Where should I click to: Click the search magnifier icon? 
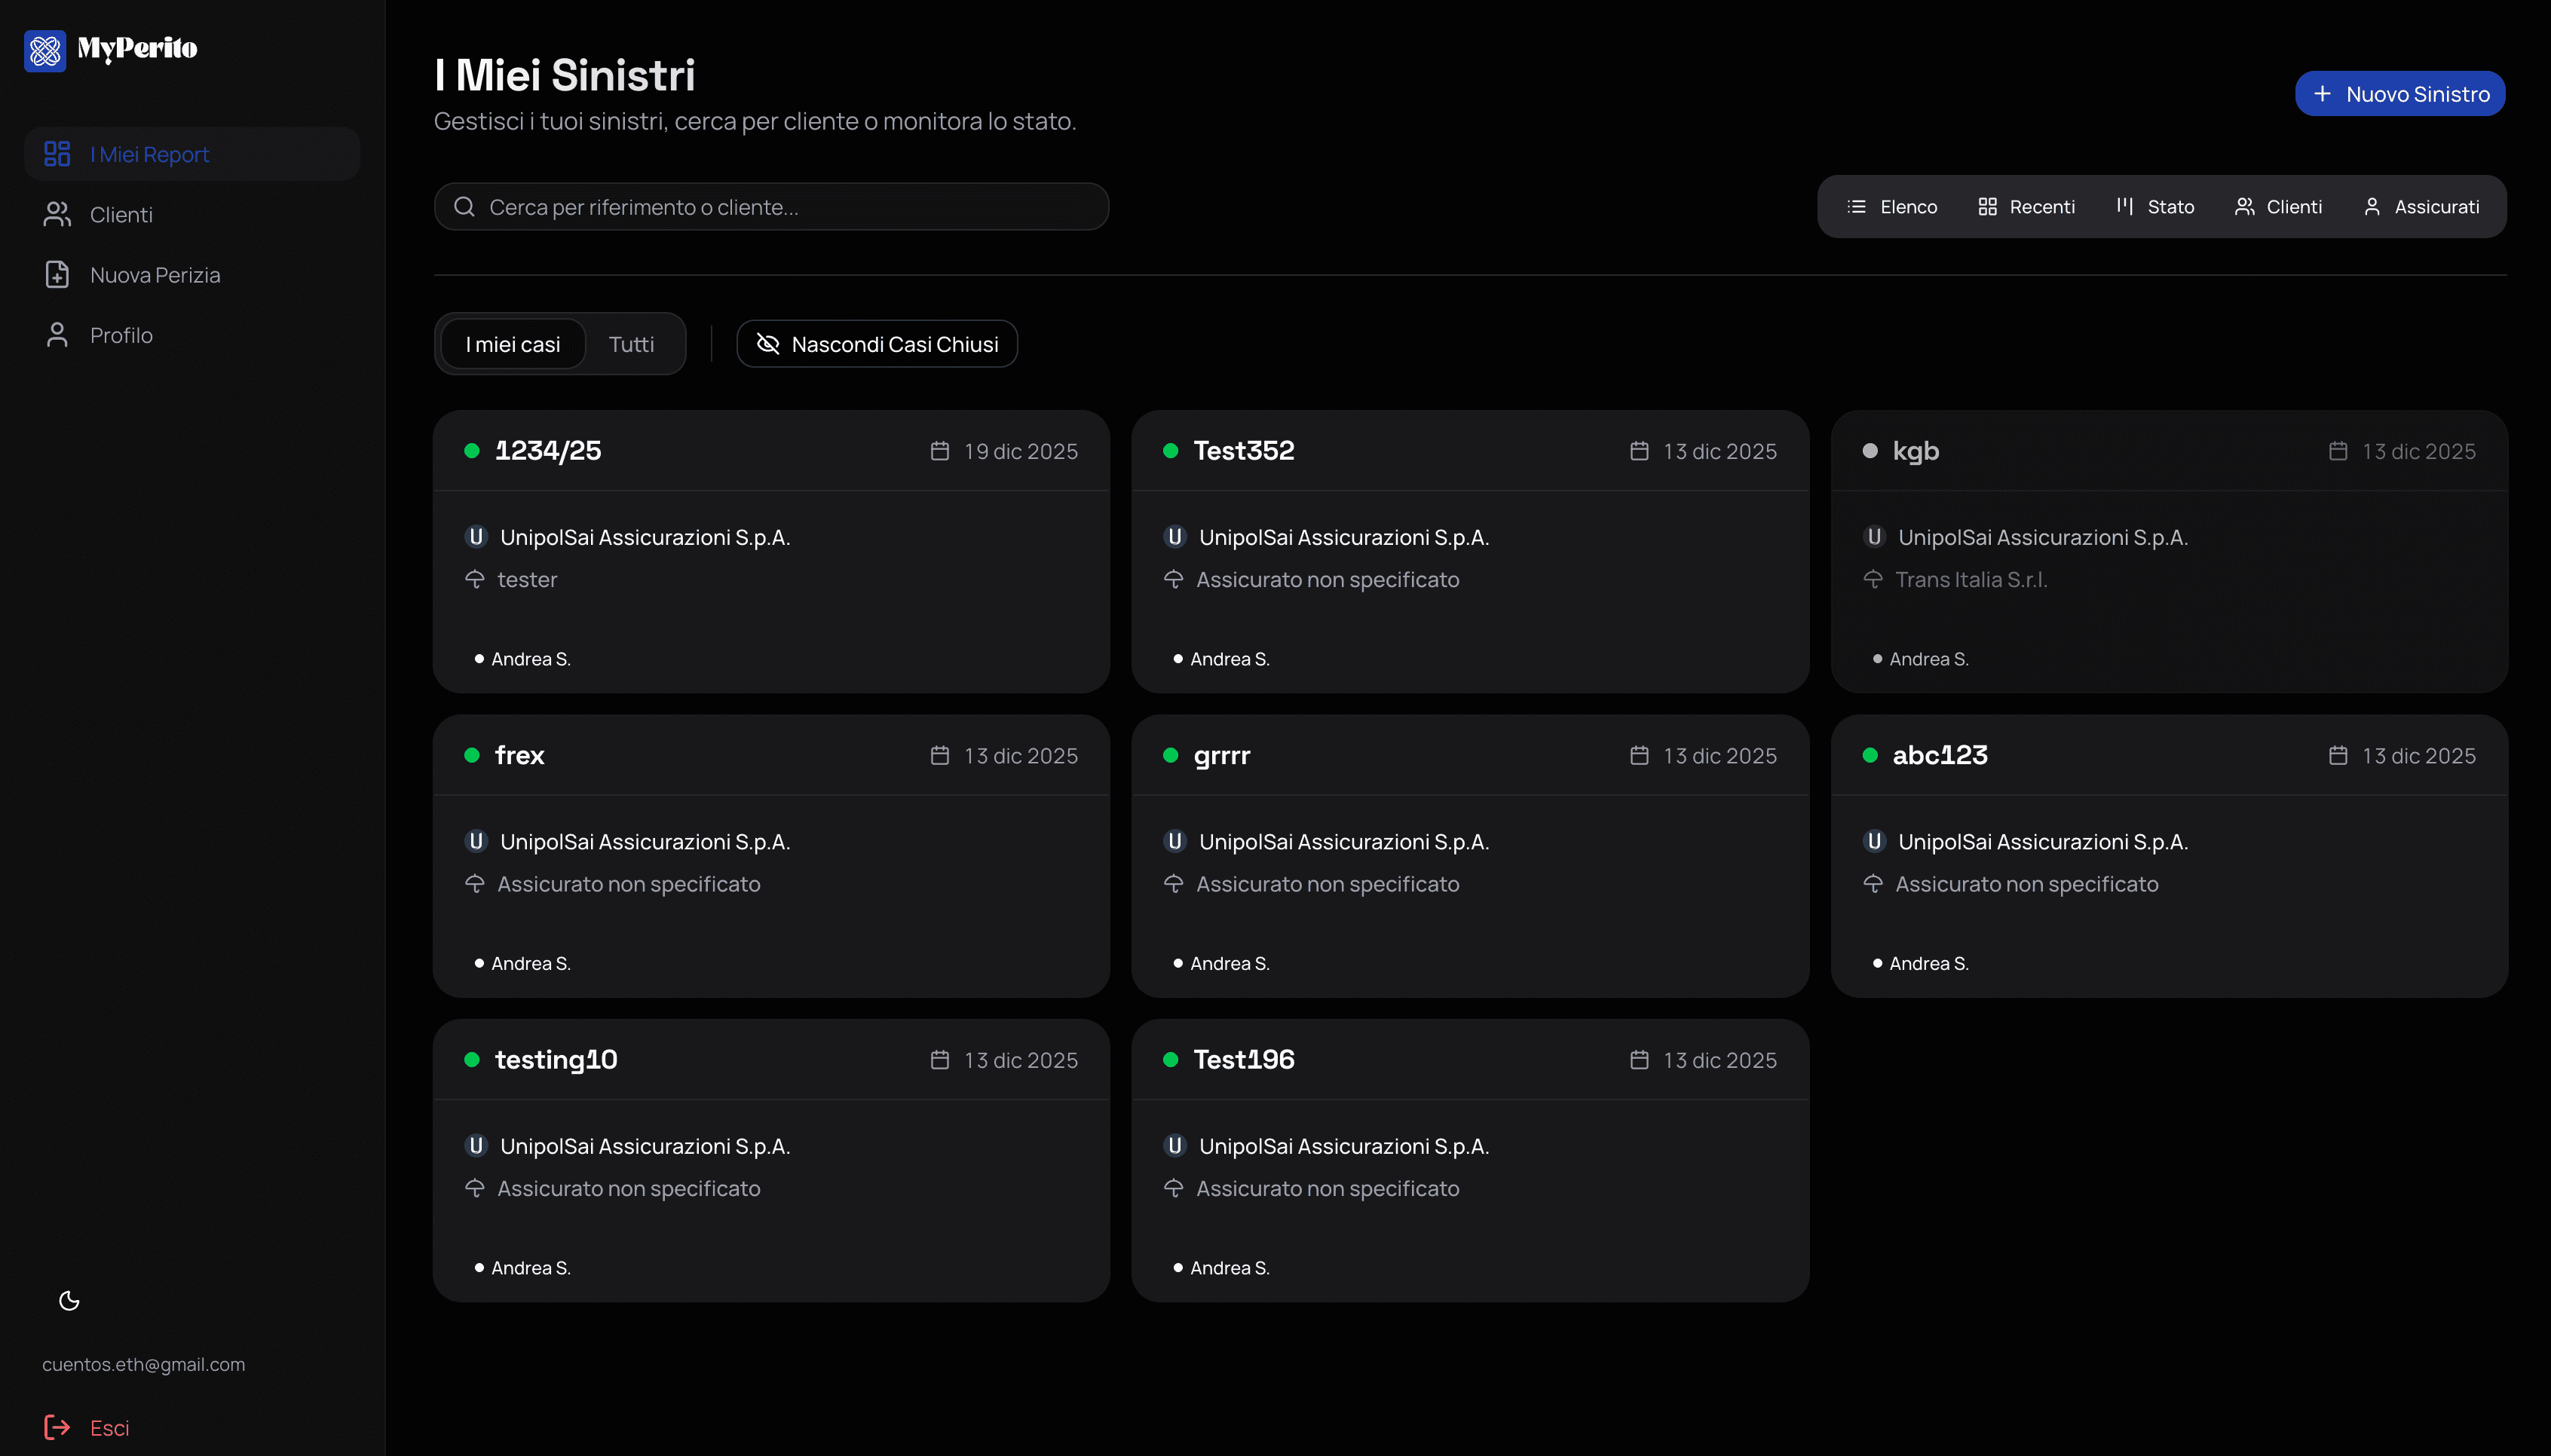[464, 207]
